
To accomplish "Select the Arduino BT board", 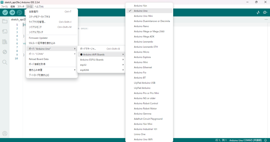I will pyautogui.click(x=149, y=78).
